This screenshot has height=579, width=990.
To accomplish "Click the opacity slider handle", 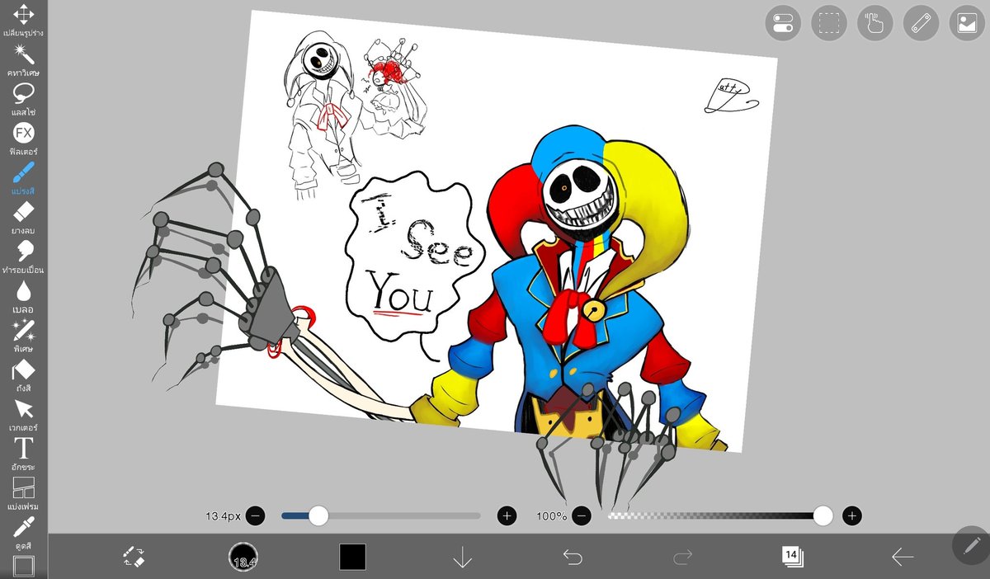I will pos(823,516).
